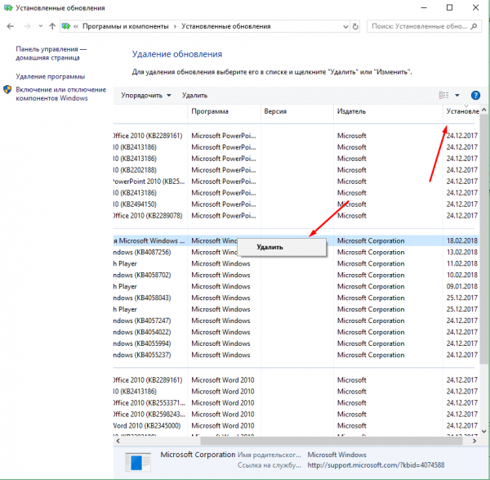Choose Удалить in the context menu
The height and width of the screenshot is (480, 490).
click(270, 246)
